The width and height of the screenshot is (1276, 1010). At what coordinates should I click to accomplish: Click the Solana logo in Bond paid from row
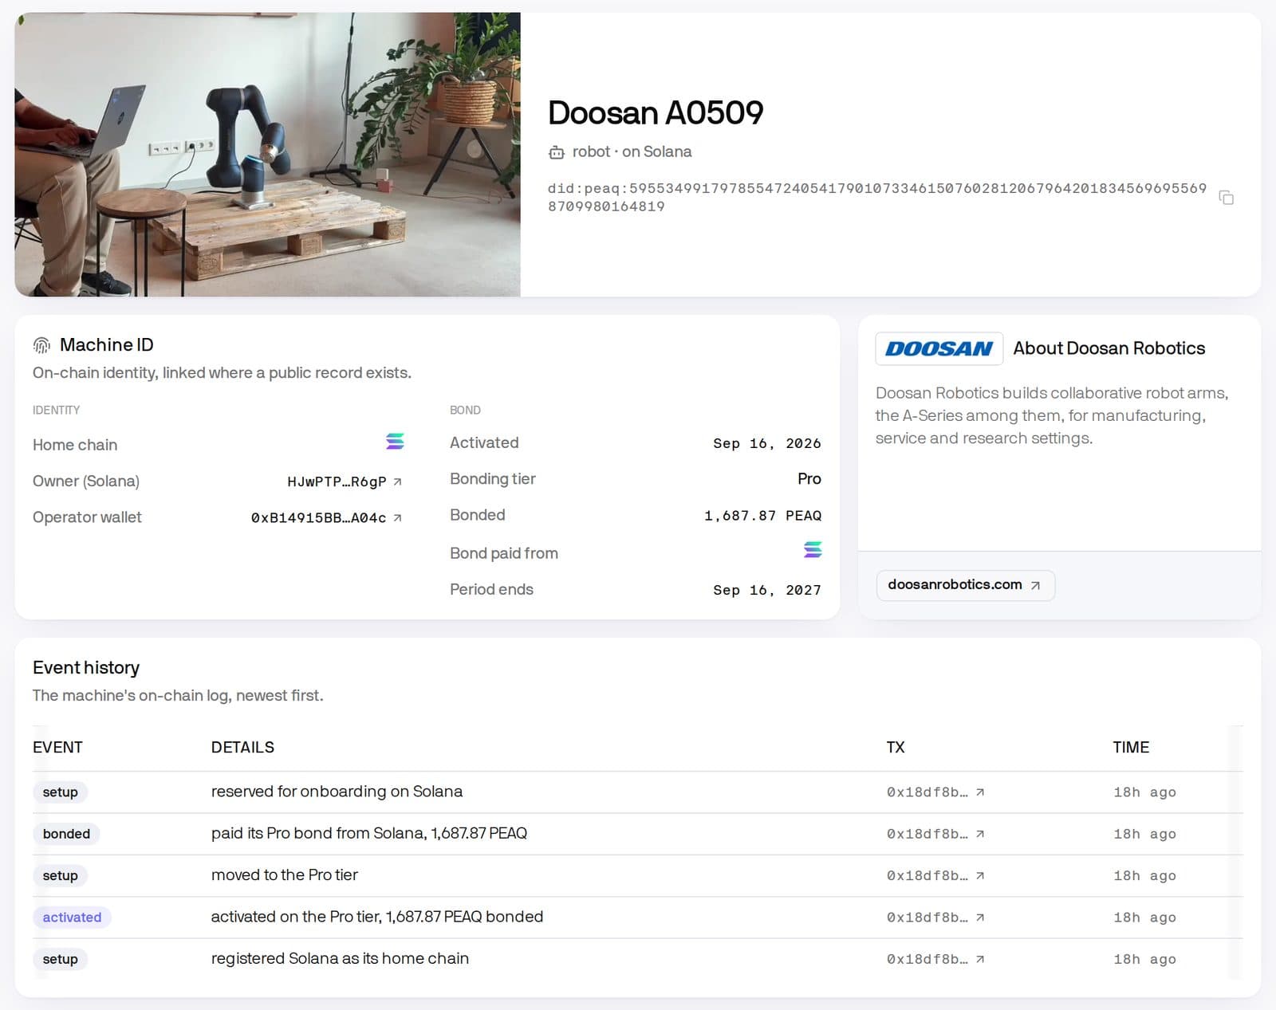[813, 549]
